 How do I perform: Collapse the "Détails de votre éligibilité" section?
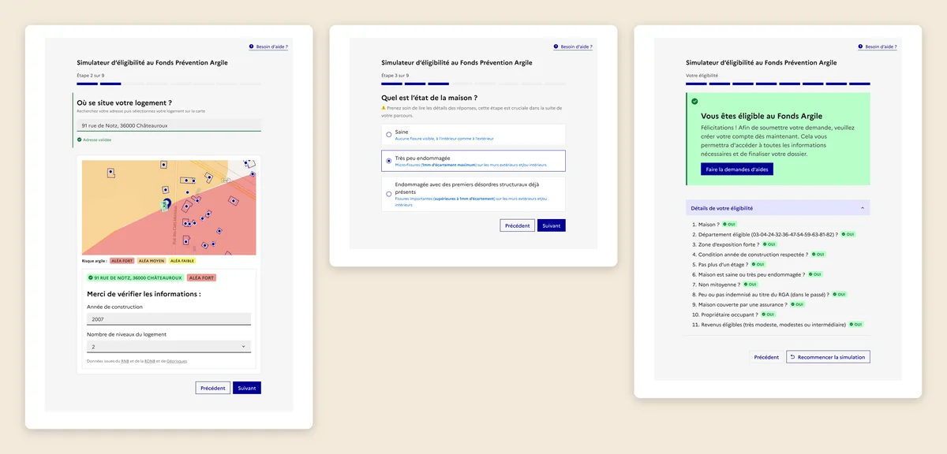point(778,208)
